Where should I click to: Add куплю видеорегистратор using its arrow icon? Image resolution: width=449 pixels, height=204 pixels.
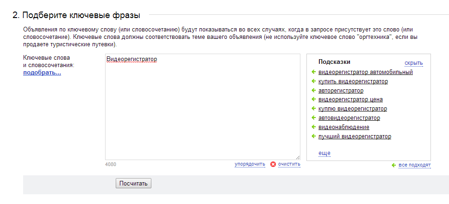313,109
